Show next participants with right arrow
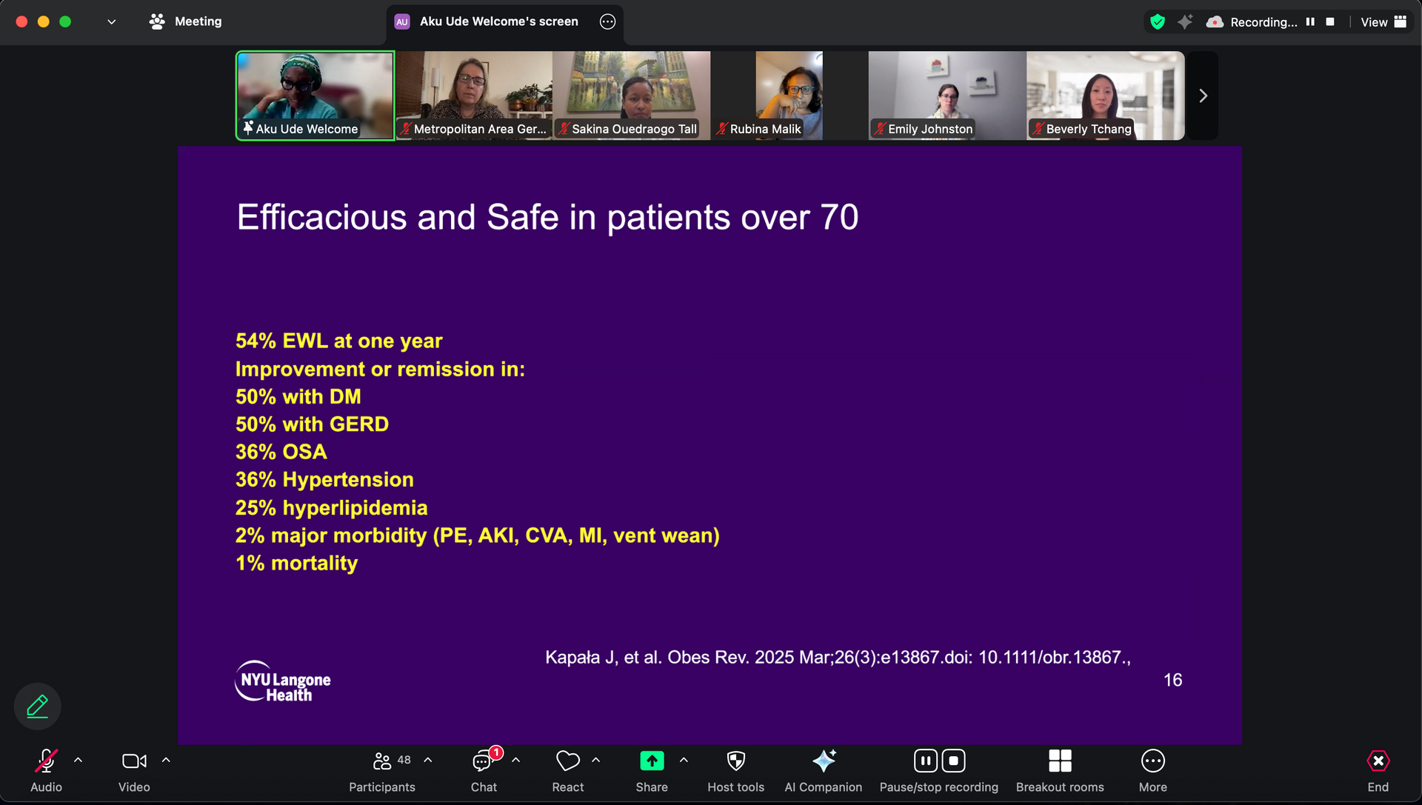 (x=1203, y=96)
